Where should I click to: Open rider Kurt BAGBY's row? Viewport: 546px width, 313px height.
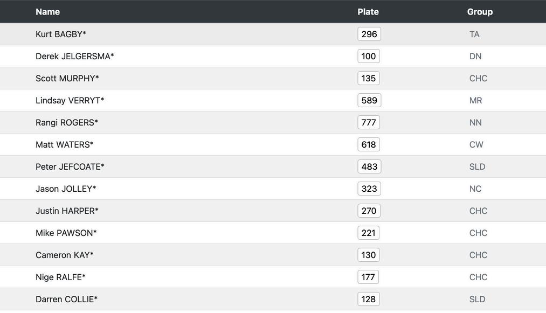tap(273, 34)
